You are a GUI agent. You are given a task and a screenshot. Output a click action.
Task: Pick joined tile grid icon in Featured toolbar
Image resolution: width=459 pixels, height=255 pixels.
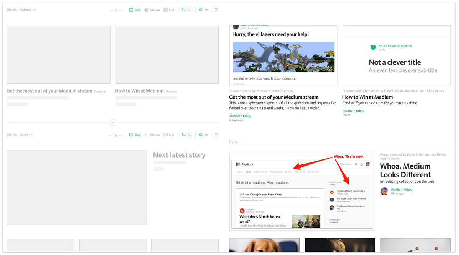[x=207, y=10]
